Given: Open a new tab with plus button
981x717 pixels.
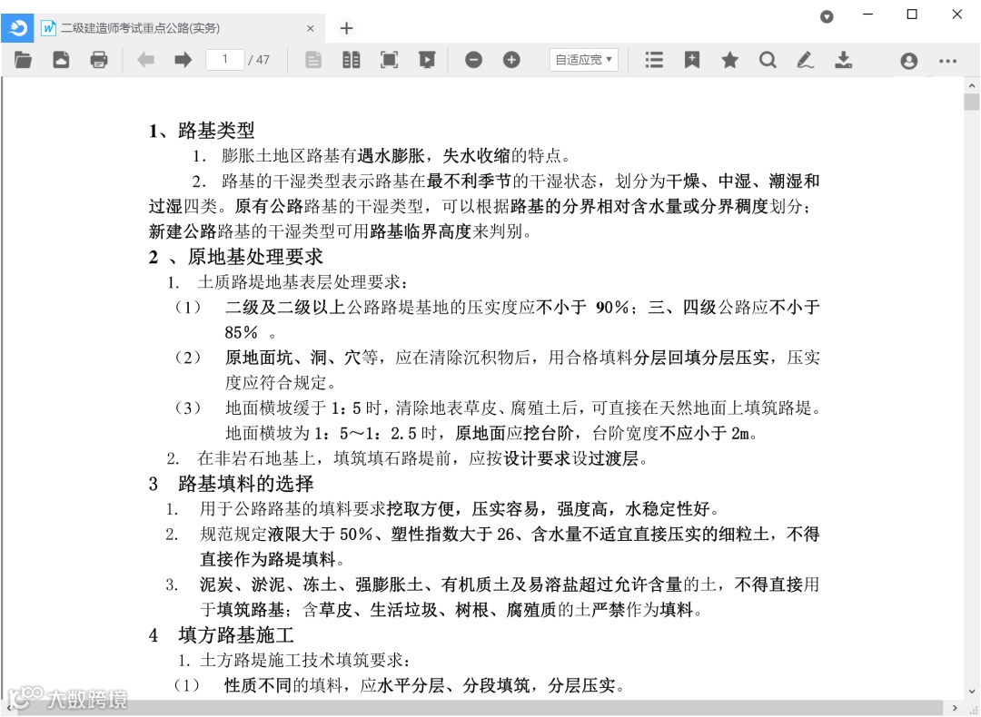Looking at the screenshot, I should (x=347, y=28).
